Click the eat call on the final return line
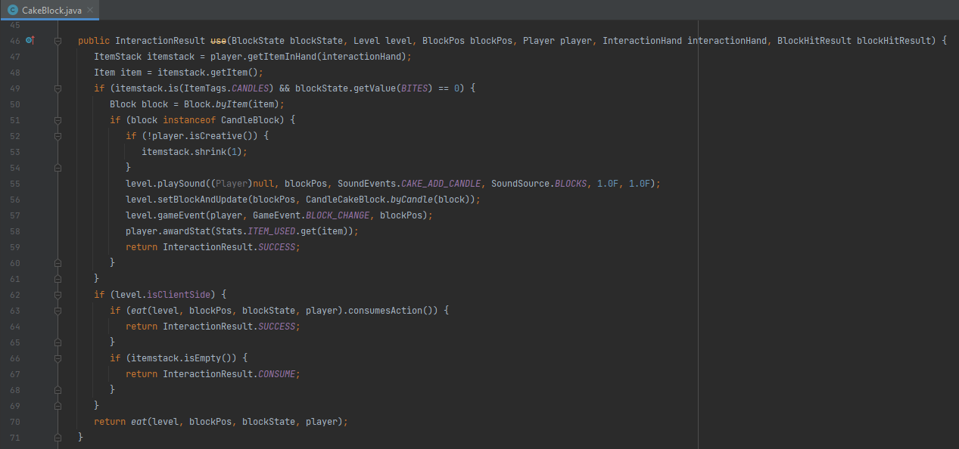The height and width of the screenshot is (449, 959). pyautogui.click(x=139, y=422)
